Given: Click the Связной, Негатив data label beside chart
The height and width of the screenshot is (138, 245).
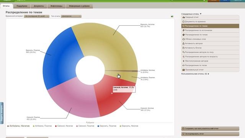Looking at the screenshot, I should click(x=147, y=109).
